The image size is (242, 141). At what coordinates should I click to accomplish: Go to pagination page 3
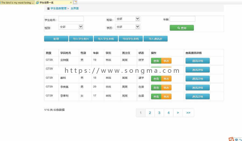159,113
